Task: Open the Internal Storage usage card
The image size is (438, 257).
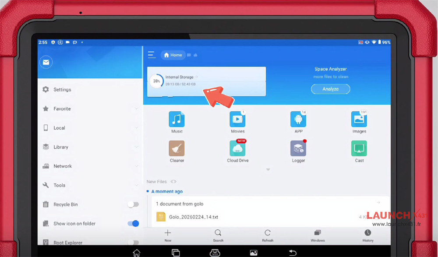Action: tap(206, 81)
